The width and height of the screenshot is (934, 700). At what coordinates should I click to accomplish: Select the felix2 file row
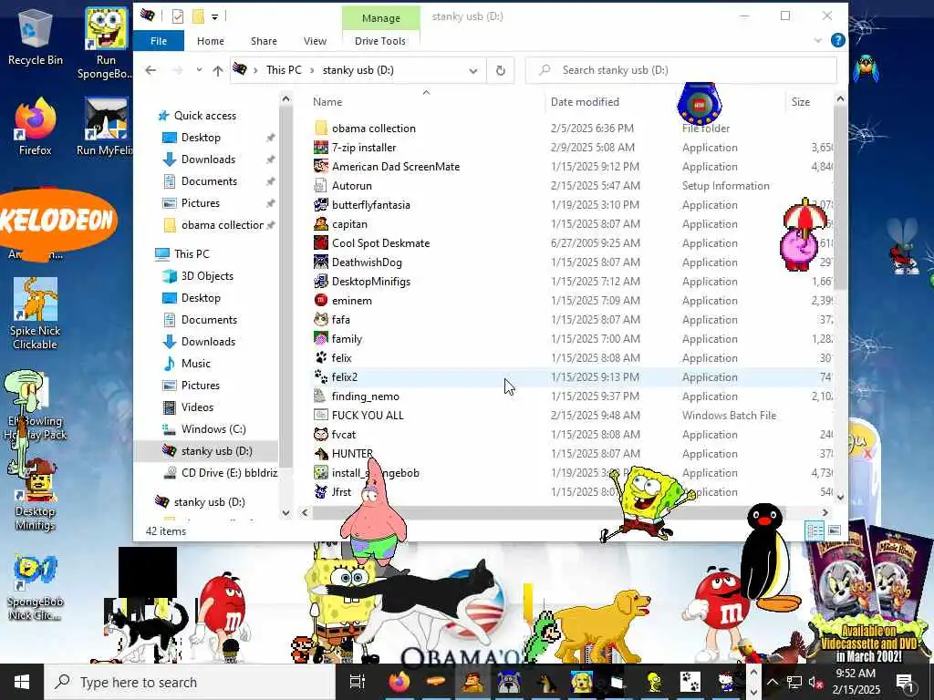(572, 376)
